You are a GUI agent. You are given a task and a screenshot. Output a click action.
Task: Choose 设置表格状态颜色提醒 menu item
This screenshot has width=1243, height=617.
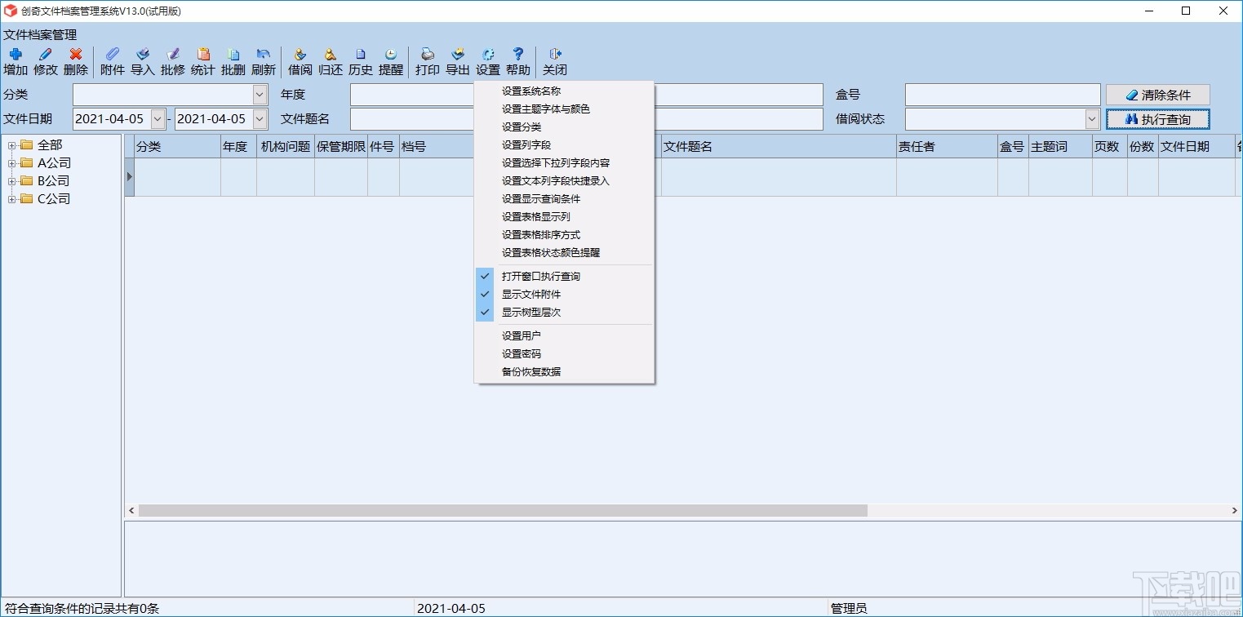point(564,253)
